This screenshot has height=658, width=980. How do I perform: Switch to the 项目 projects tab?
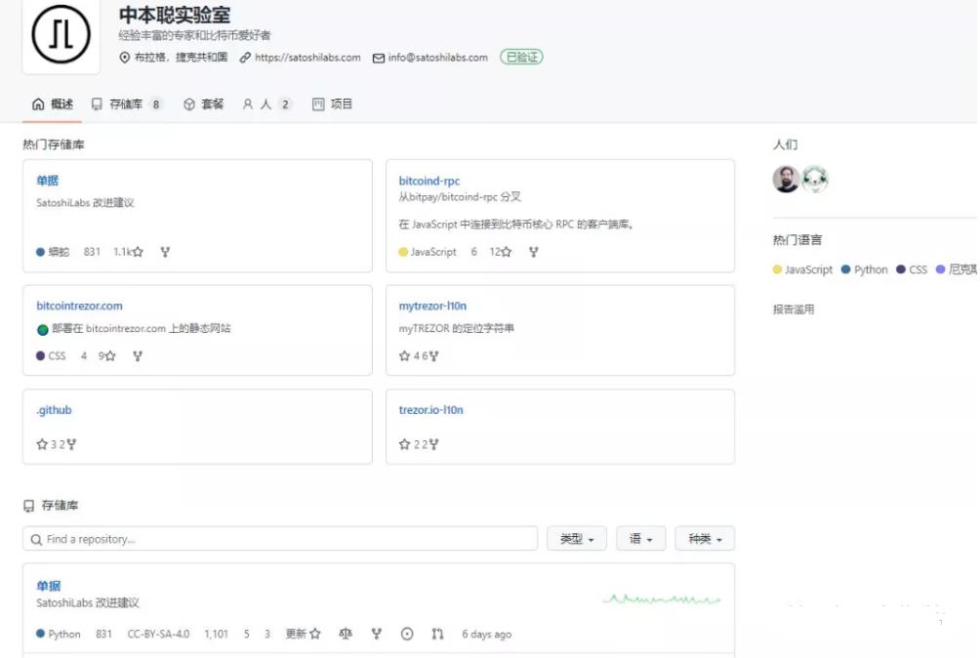333,104
